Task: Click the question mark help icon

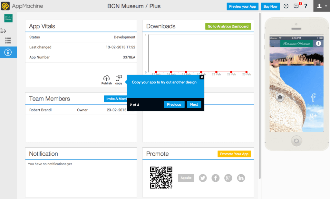Action: [306, 6]
